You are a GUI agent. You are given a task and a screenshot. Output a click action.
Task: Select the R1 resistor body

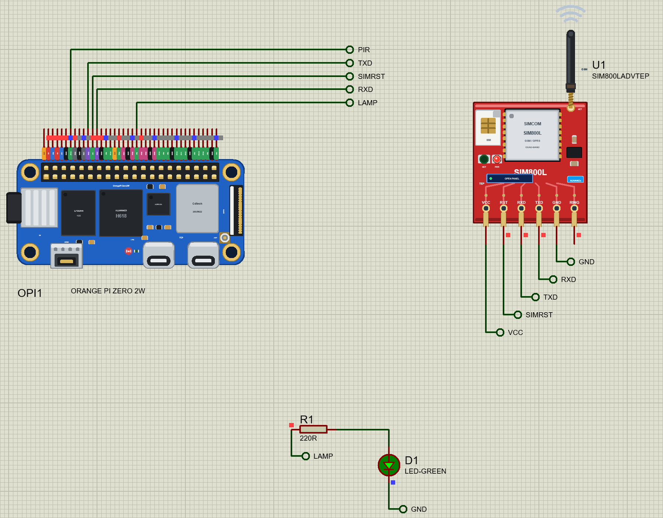click(313, 429)
